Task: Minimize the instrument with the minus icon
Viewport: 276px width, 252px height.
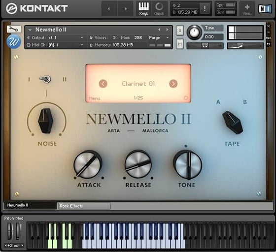Action: click(269, 32)
